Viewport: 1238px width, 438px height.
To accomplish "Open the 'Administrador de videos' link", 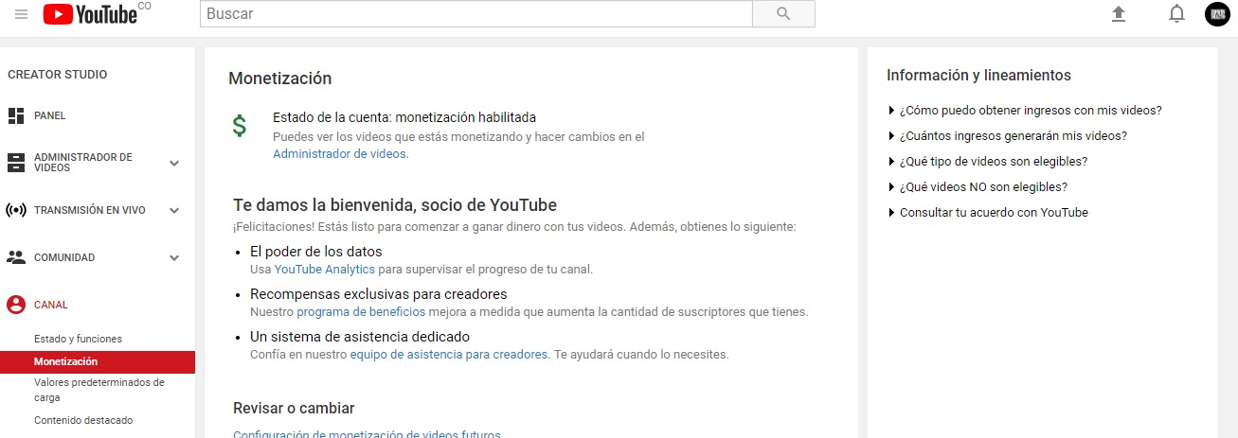I will tap(339, 153).
